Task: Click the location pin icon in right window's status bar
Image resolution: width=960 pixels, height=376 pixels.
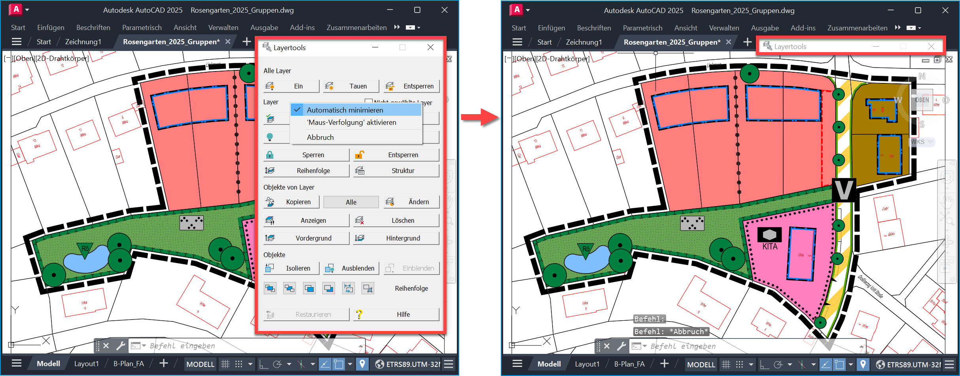Action: tap(863, 364)
